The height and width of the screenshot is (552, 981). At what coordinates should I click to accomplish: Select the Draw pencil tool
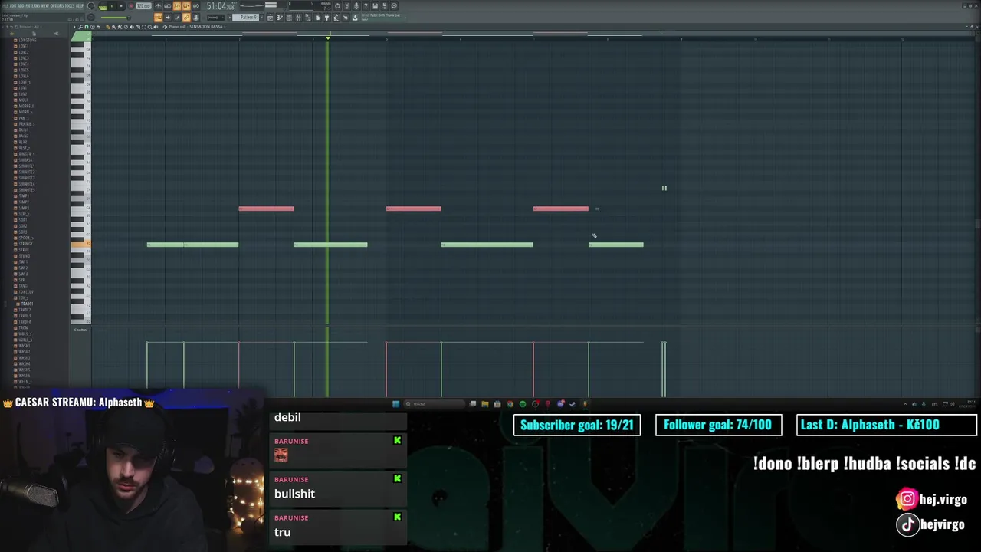tap(108, 27)
